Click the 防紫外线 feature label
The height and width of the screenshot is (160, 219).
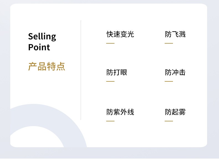tap(120, 112)
